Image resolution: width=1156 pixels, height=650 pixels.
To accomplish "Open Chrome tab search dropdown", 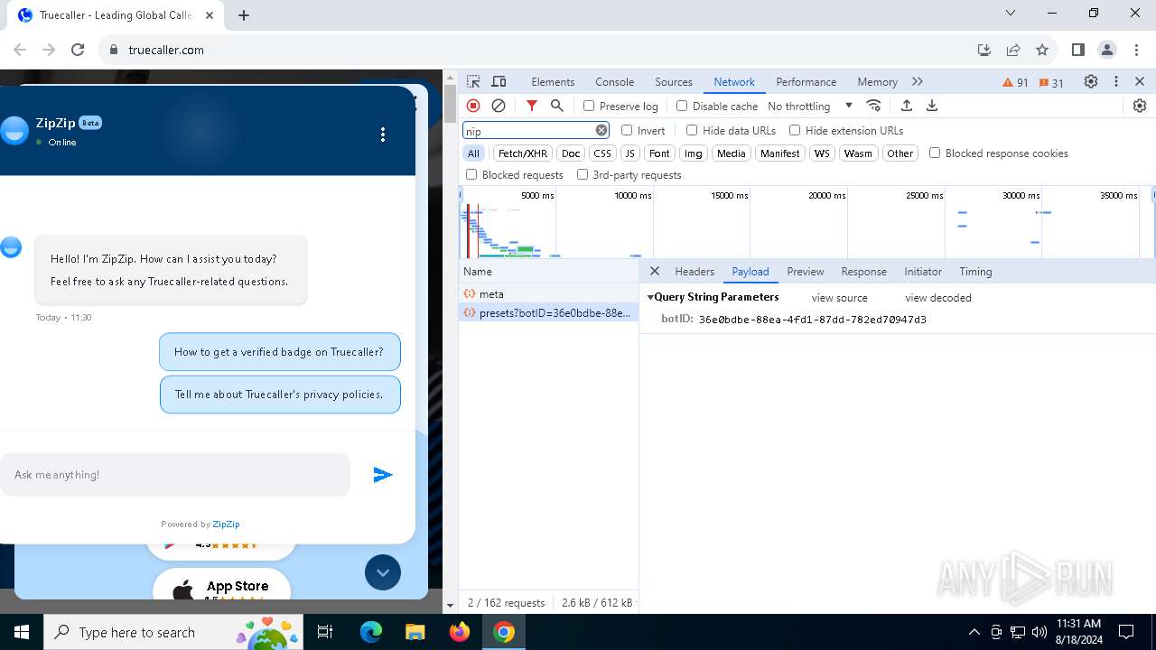I will click(x=1011, y=14).
